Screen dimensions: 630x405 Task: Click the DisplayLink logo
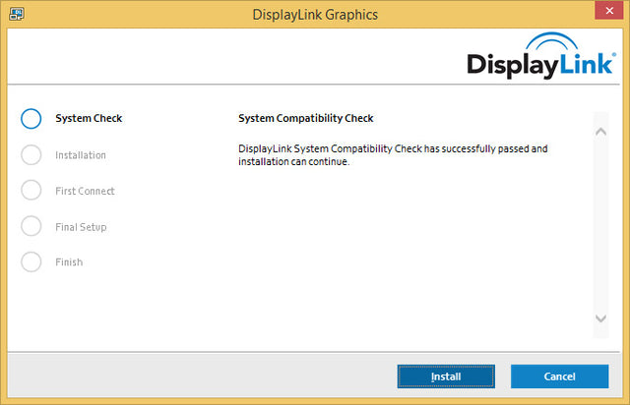click(x=541, y=56)
